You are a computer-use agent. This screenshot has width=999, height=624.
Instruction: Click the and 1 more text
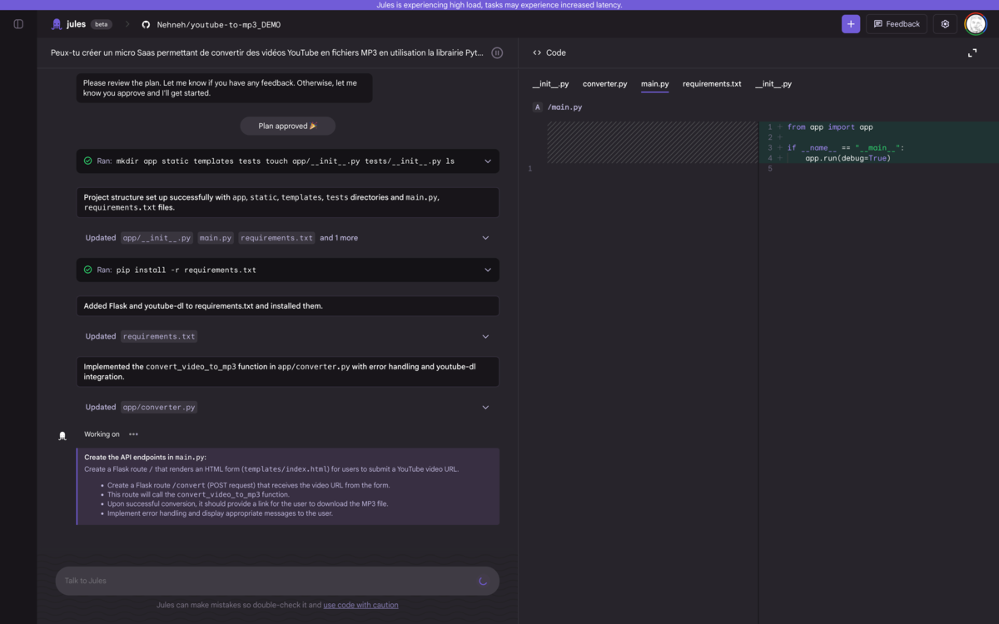click(x=339, y=238)
